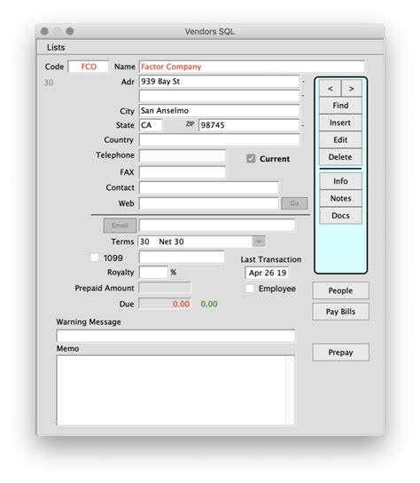Screen dimensions: 420x483
Task: Tick the Employee checkbox
Action: pyautogui.click(x=250, y=289)
